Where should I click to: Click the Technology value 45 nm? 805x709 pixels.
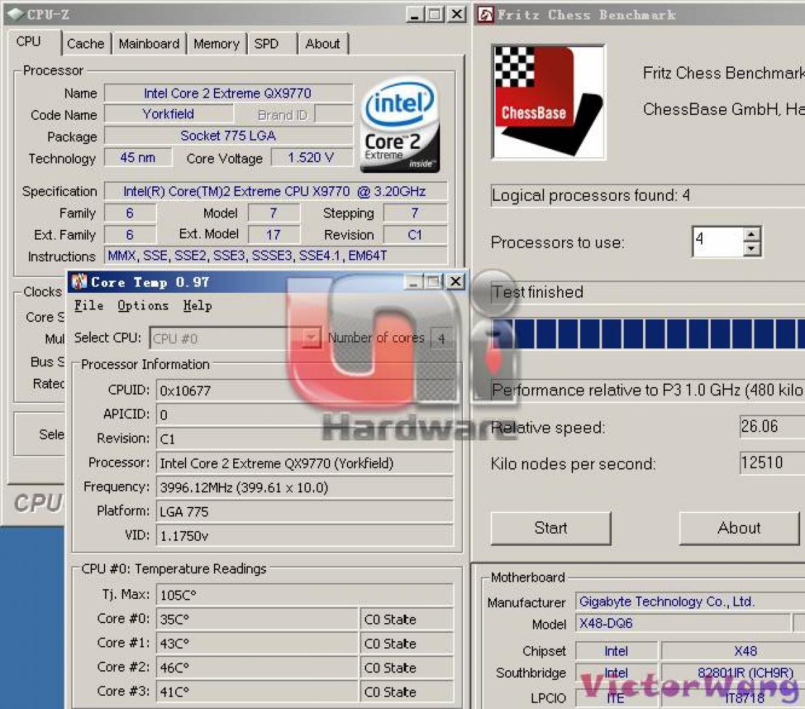click(x=138, y=158)
